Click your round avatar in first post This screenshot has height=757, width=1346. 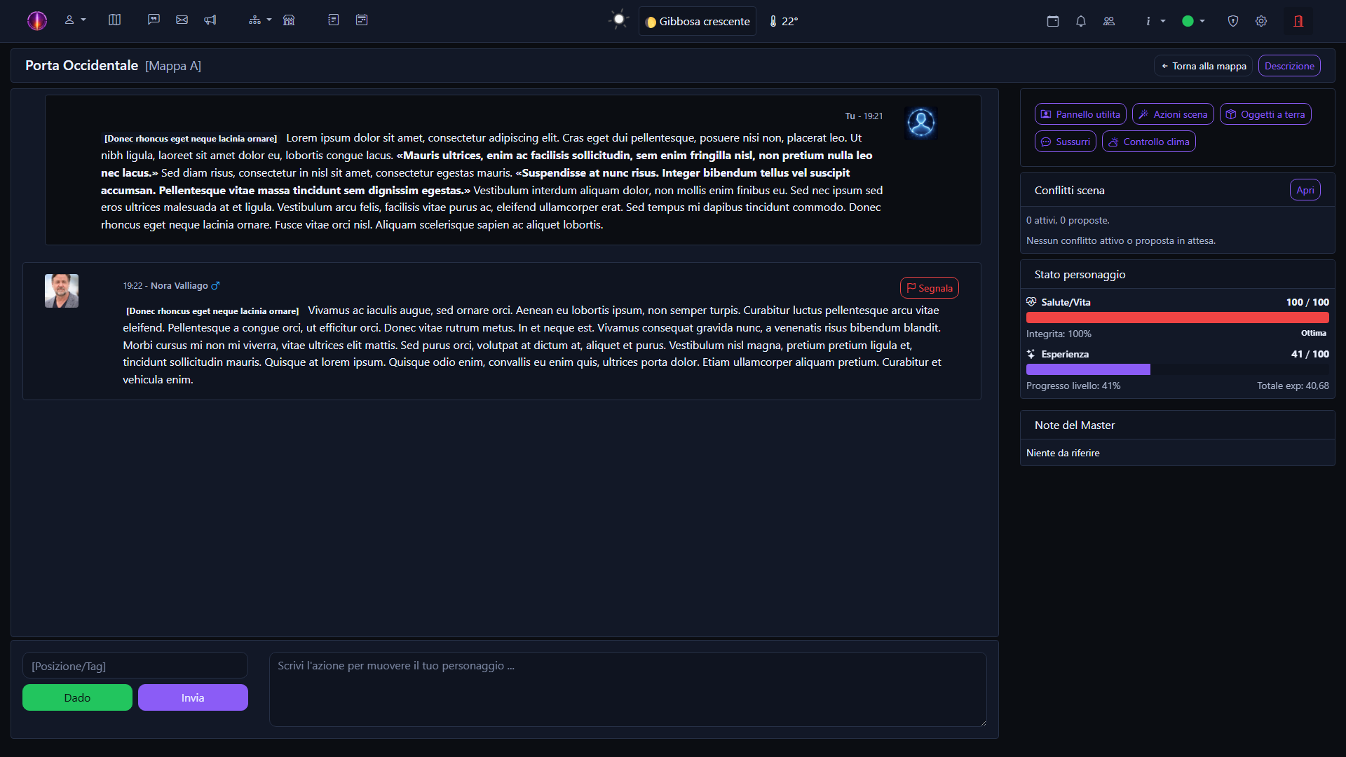pyautogui.click(x=920, y=123)
